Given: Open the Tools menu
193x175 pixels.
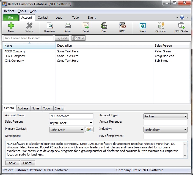Looking at the screenshot, I should (x=22, y=11).
